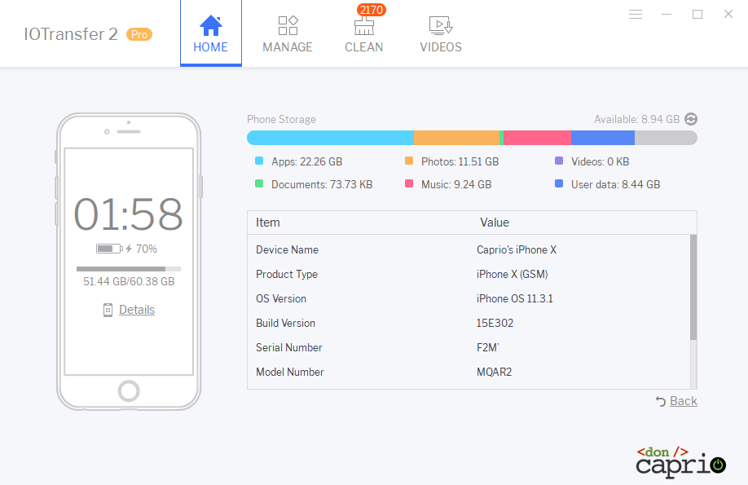Click the Details link under the phone
The image size is (748, 485).
(137, 310)
